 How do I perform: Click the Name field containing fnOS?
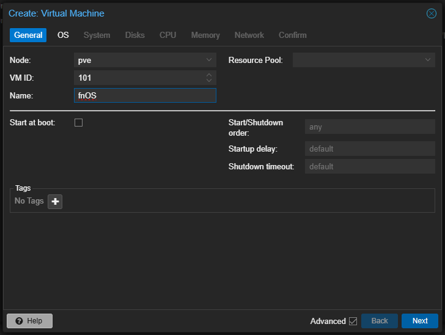tap(145, 95)
